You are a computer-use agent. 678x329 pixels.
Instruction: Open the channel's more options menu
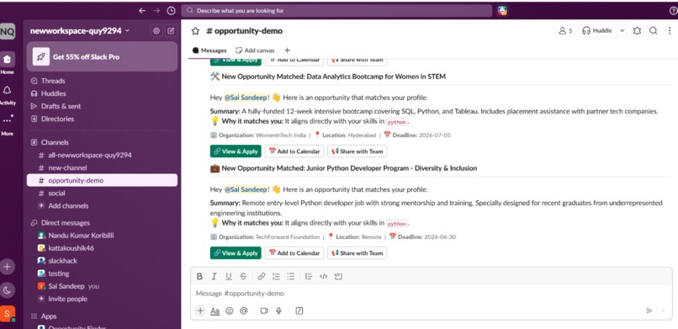[x=670, y=30]
